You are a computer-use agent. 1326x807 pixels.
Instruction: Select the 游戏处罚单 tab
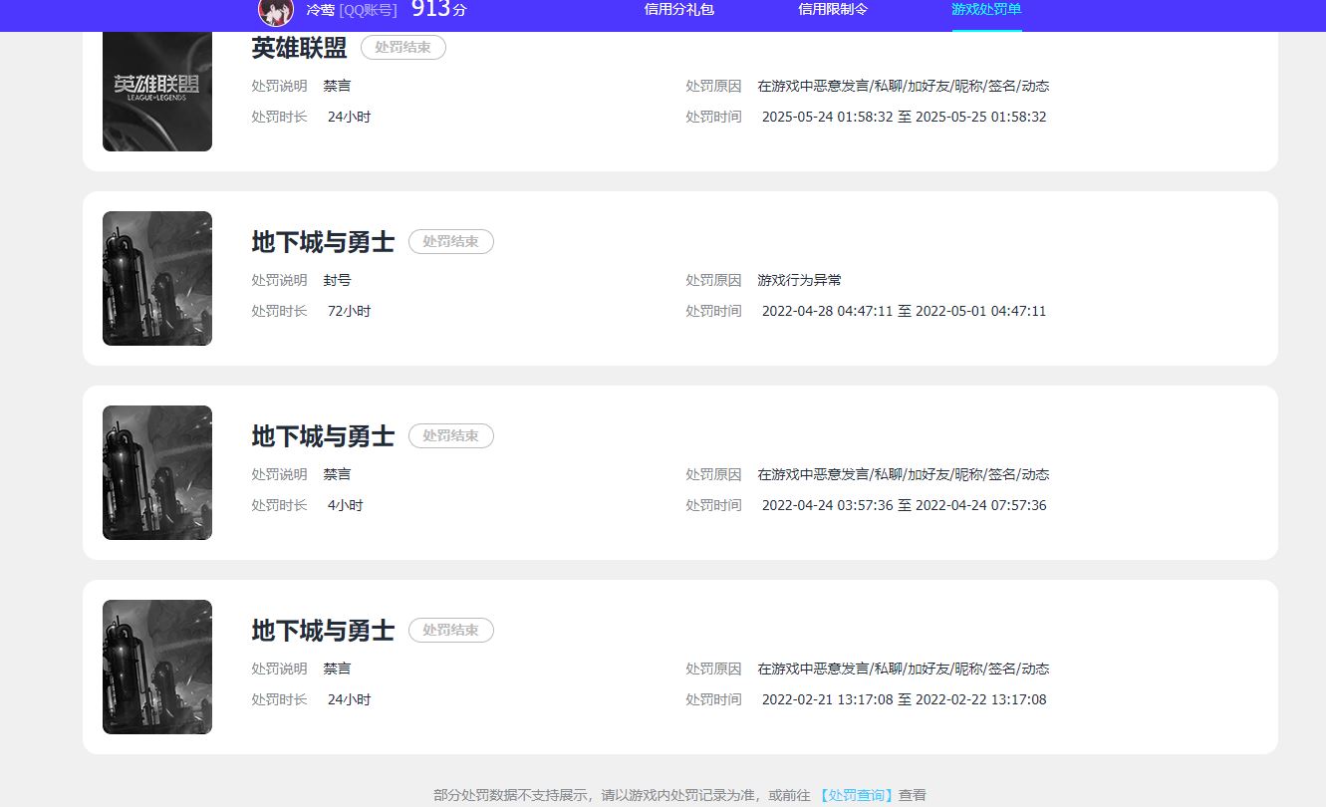tap(985, 11)
